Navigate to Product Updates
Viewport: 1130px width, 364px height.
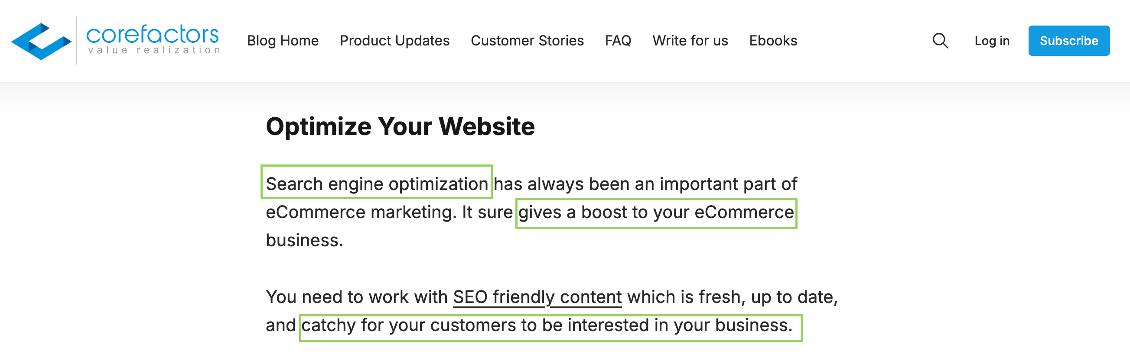[x=394, y=41]
